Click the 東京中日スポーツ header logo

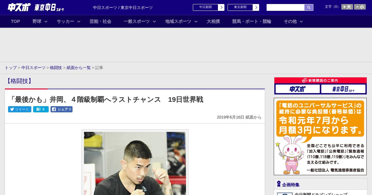pos(49,7)
